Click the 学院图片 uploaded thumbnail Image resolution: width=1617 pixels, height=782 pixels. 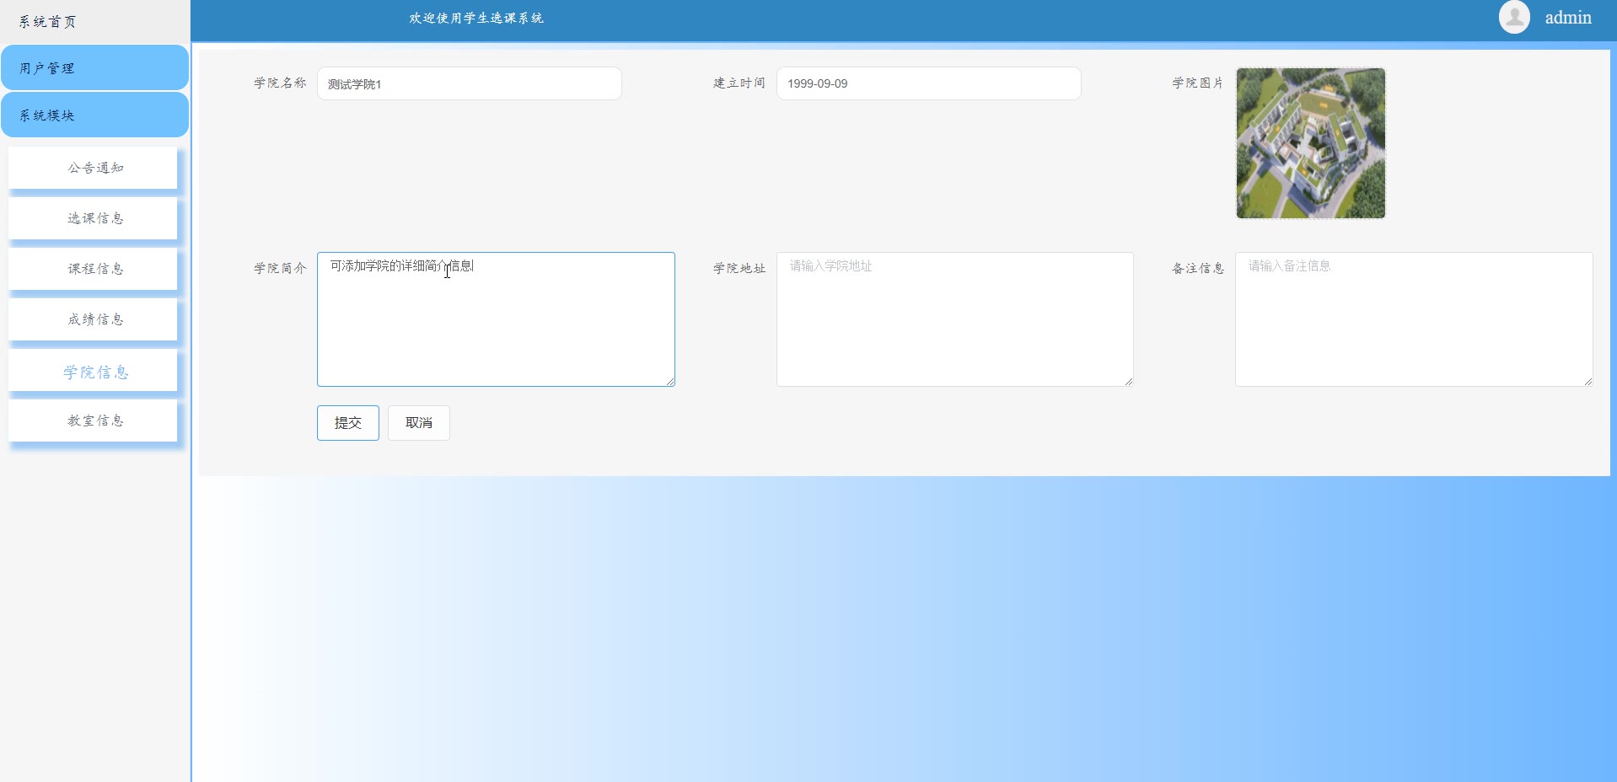1311,143
